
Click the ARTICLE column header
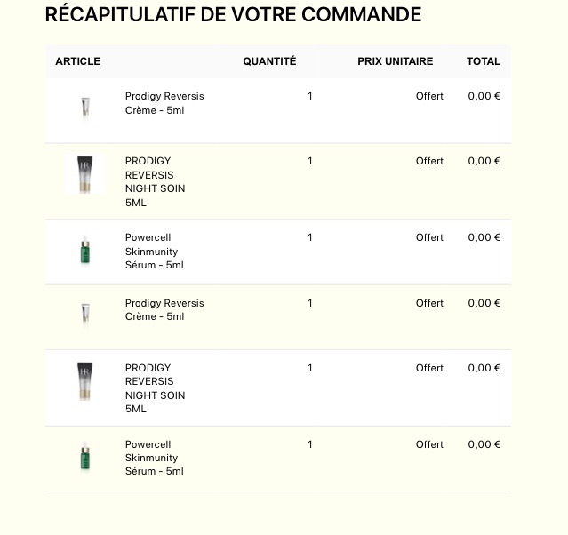pos(78,61)
